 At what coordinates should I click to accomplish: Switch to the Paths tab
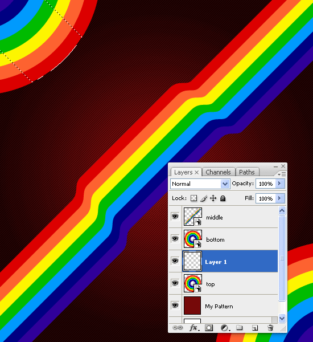247,172
